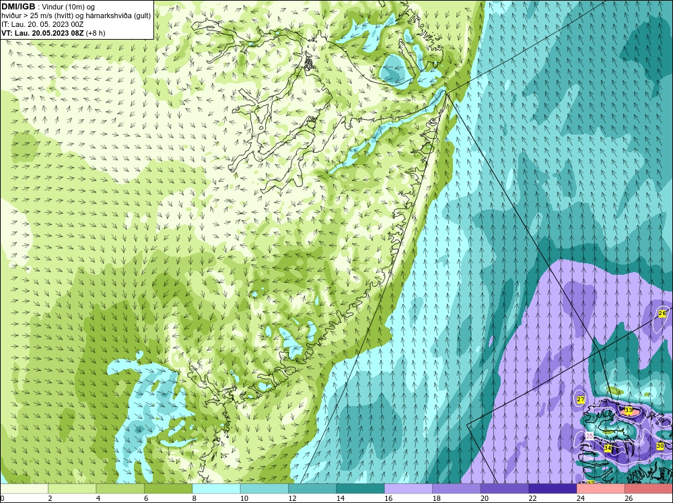Click the 14–16 m/s dark teal legend swatch

[361, 489]
